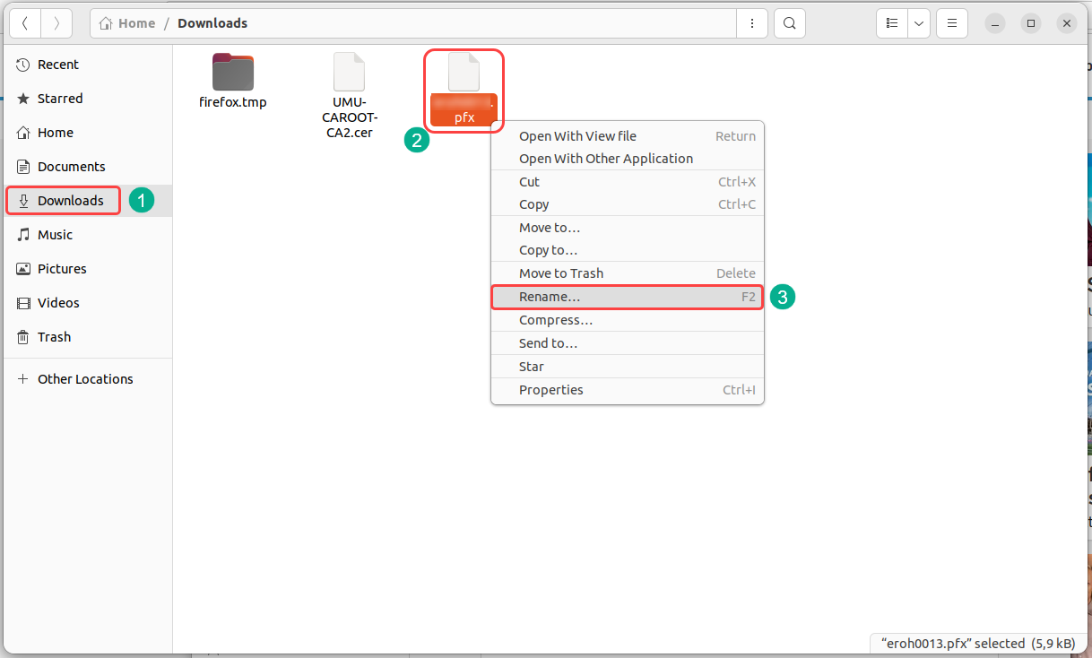The height and width of the screenshot is (658, 1092).
Task: Open the firefox.tmp folder icon
Action: click(233, 73)
